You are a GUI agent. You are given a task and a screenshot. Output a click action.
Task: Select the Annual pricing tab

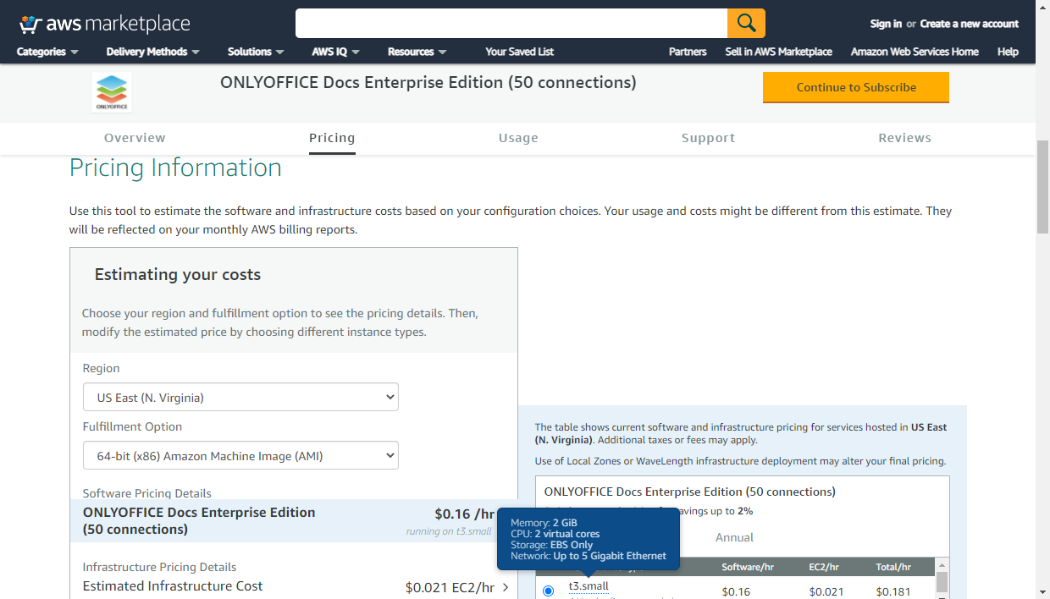click(734, 537)
